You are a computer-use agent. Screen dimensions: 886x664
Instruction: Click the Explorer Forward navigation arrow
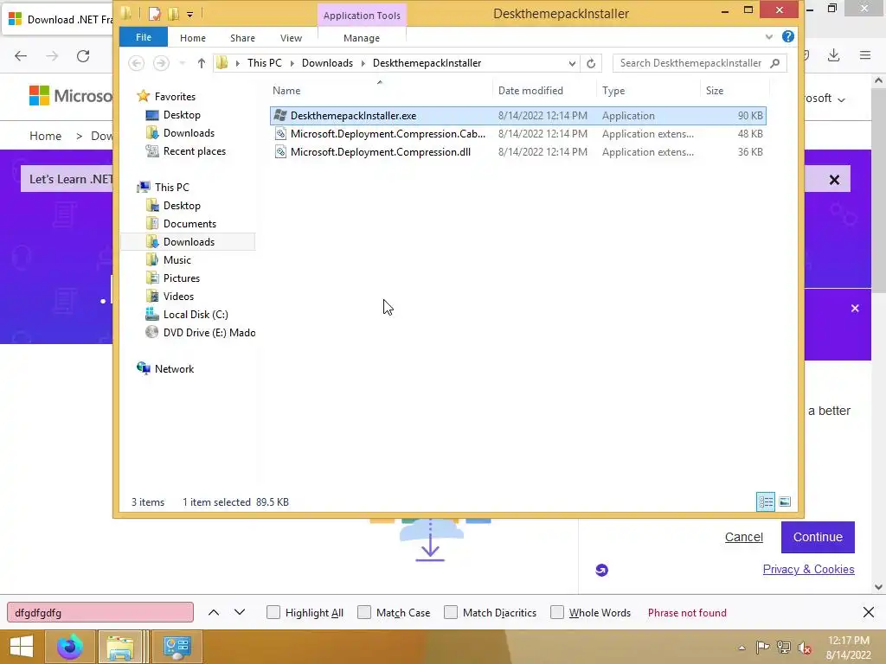click(161, 63)
